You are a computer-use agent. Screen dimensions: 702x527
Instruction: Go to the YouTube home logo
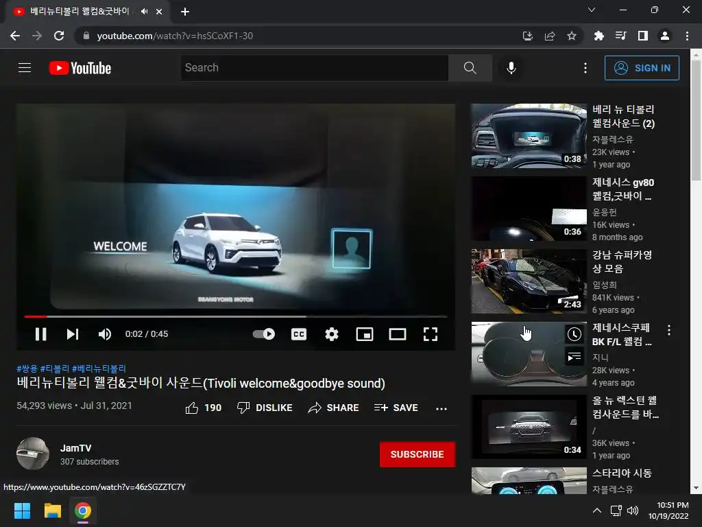tap(80, 68)
